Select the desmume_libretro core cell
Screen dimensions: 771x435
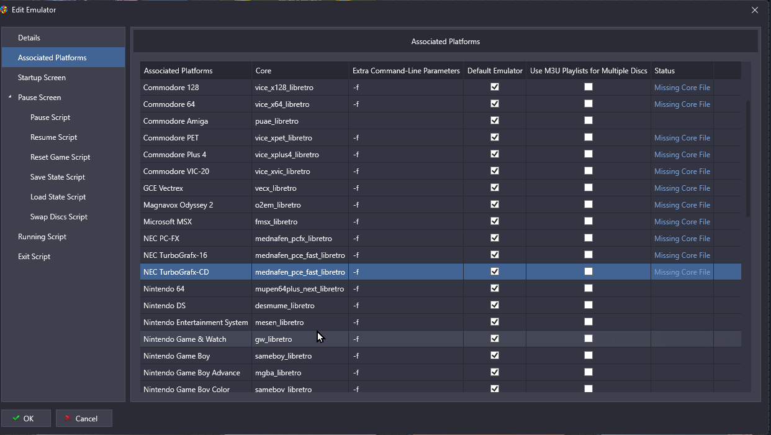tap(300, 306)
